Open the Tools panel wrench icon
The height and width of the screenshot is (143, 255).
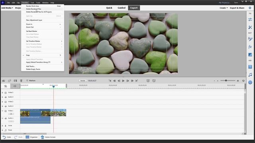point(250,27)
